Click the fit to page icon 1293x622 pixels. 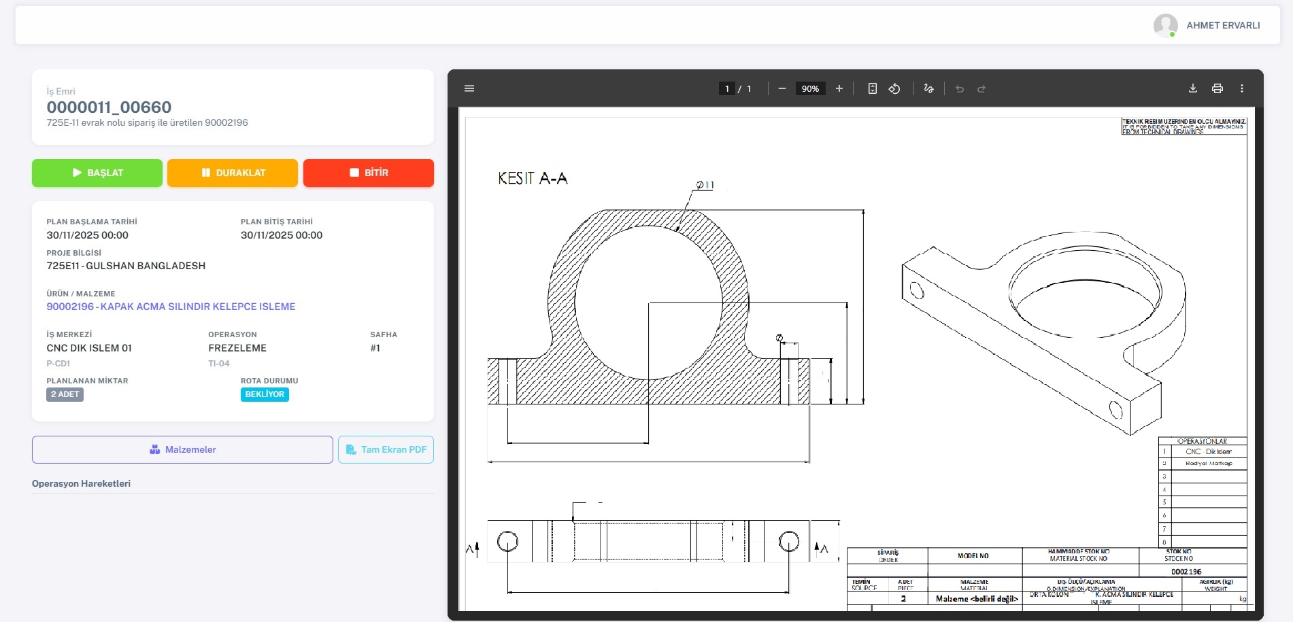tap(873, 88)
